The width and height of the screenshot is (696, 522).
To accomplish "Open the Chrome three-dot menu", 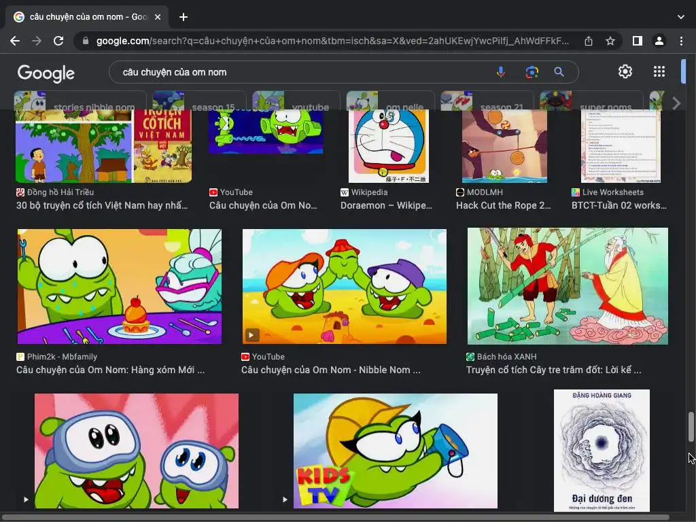I will tap(681, 41).
